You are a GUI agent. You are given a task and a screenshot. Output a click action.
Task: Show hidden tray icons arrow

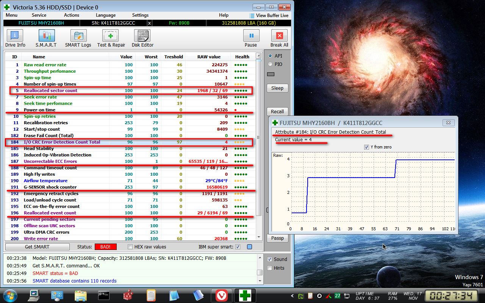[292, 296]
